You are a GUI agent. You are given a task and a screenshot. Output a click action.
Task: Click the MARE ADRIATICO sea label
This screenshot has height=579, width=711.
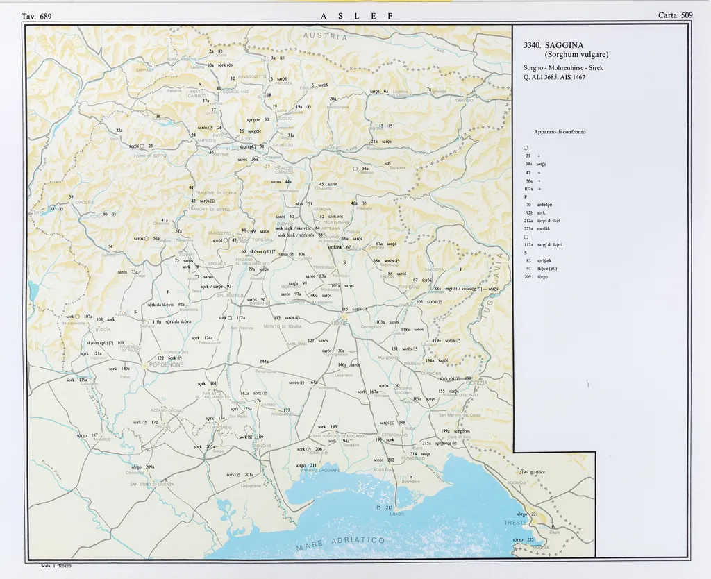coord(342,543)
